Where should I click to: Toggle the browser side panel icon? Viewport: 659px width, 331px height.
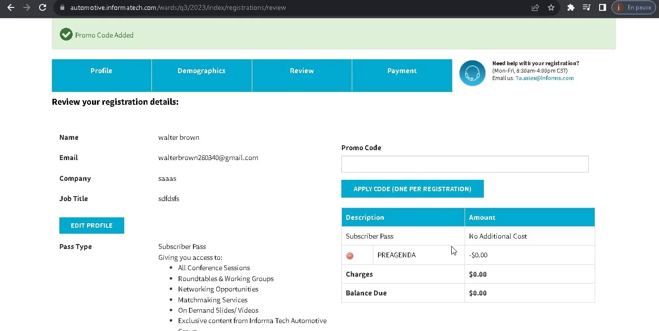pyautogui.click(x=602, y=7)
